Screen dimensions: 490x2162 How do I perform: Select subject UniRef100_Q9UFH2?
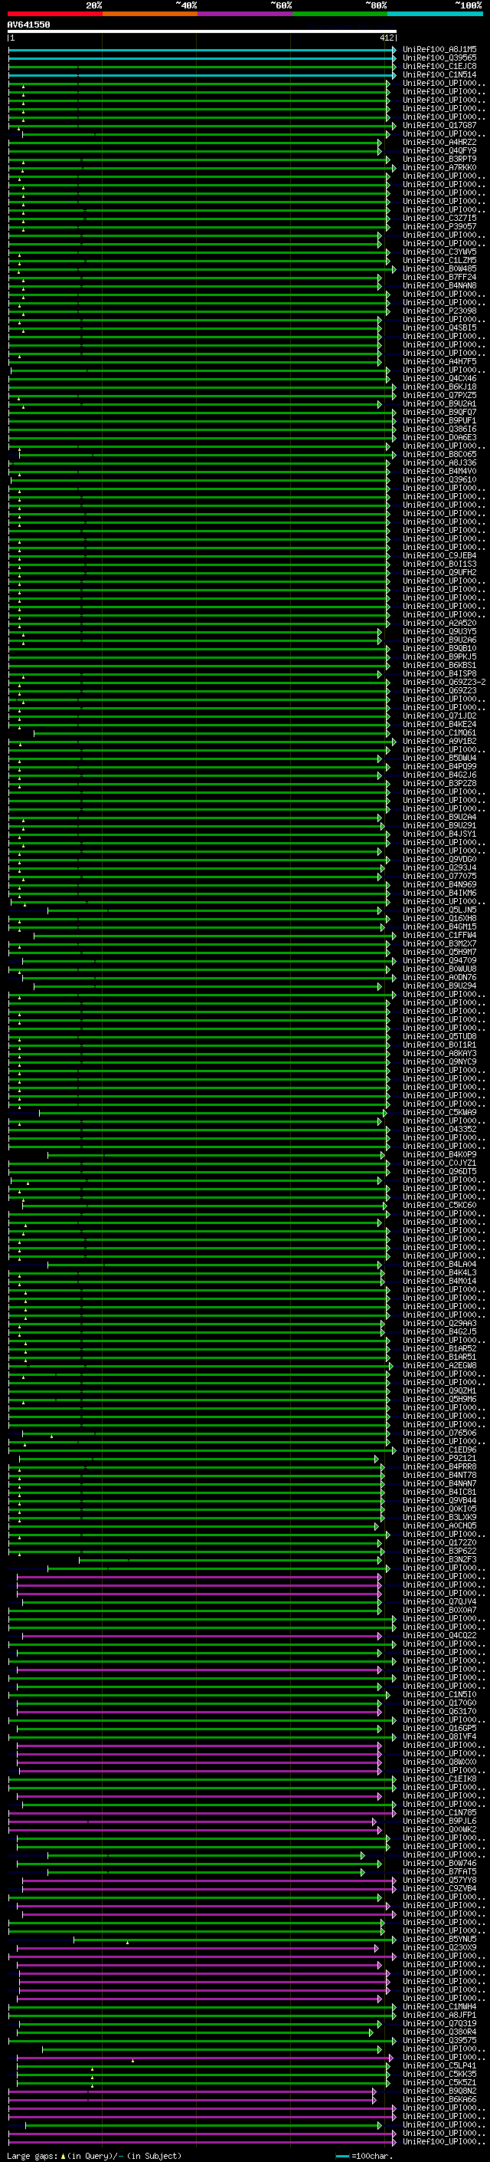(x=439, y=572)
